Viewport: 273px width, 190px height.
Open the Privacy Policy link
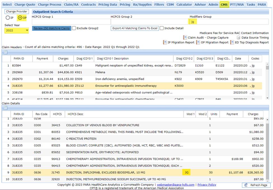(207, 185)
